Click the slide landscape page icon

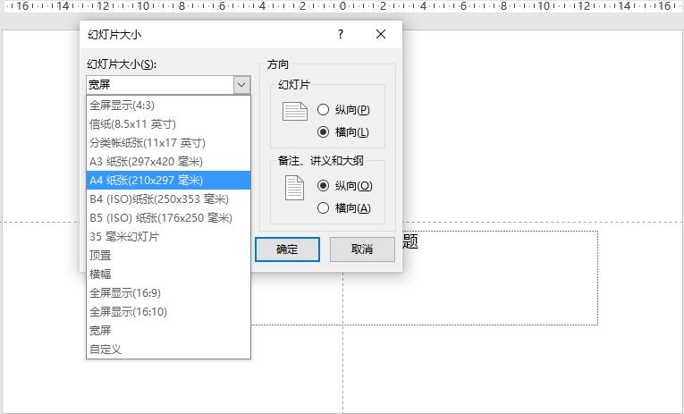pos(295,111)
